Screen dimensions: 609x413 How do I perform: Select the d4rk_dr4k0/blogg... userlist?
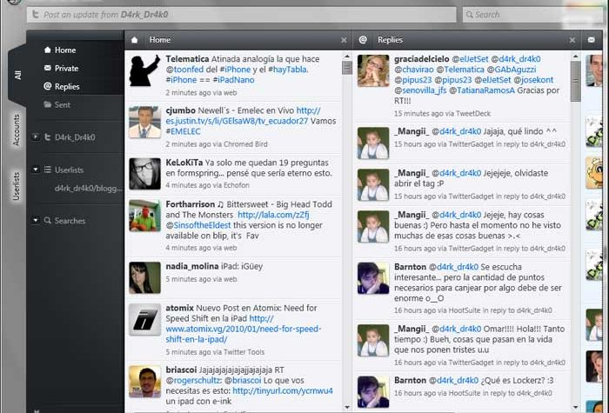[88, 189]
